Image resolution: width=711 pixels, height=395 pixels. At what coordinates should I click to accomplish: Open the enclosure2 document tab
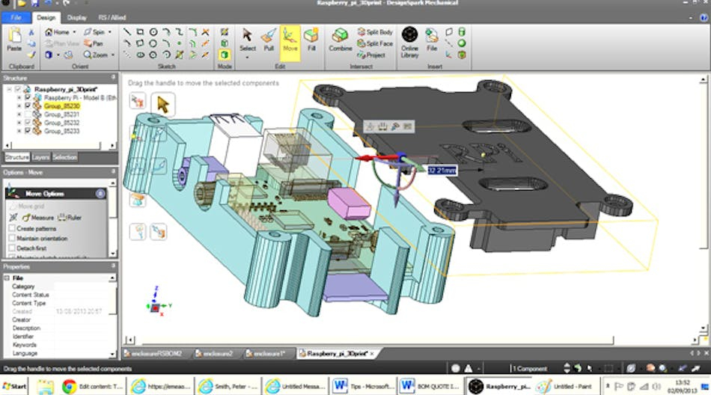[x=214, y=353]
